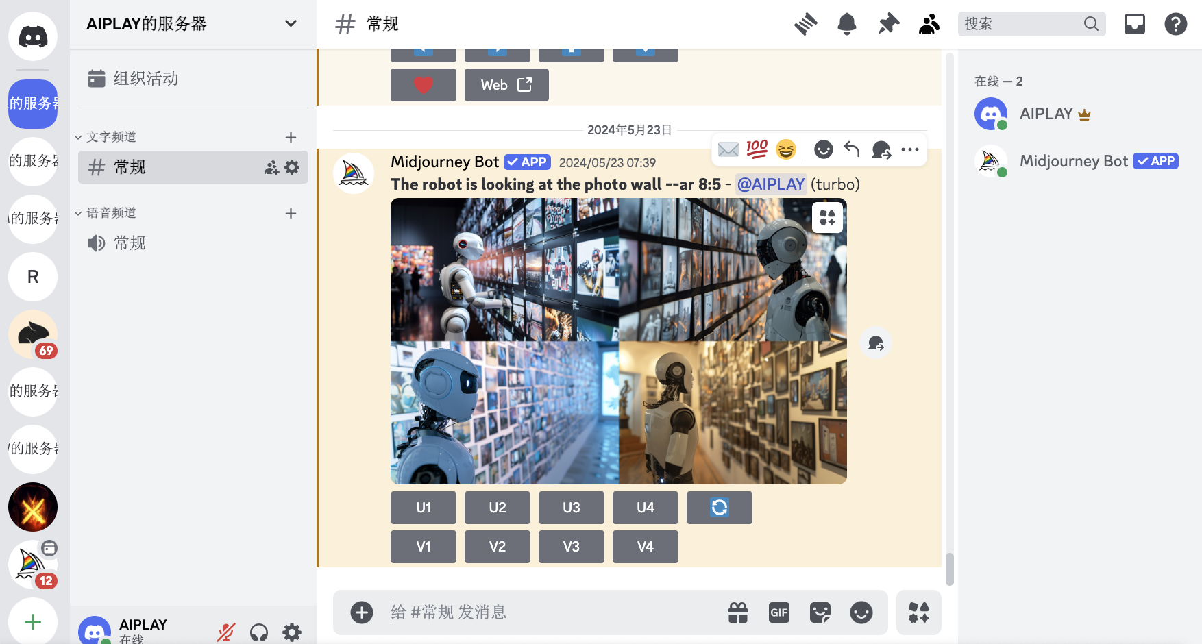Click forward button beside image
This screenshot has height=644, width=1202.
(876, 343)
